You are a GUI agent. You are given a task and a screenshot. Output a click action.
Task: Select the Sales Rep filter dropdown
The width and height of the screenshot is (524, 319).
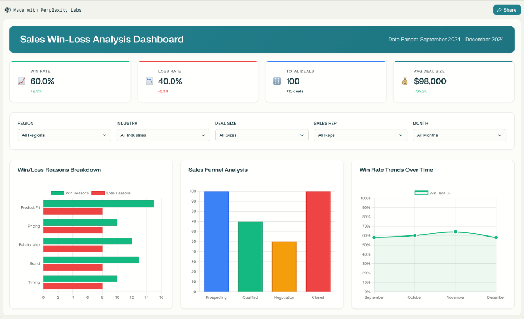pyautogui.click(x=360, y=135)
